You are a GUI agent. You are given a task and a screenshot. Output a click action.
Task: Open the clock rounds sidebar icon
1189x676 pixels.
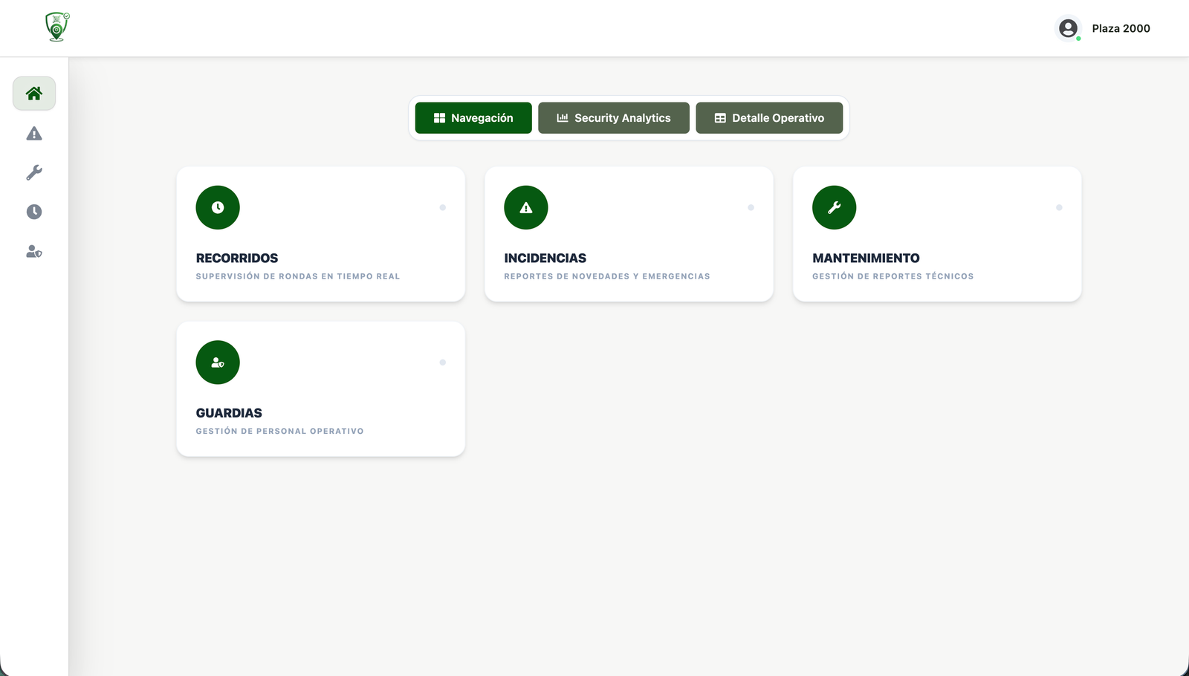tap(34, 212)
